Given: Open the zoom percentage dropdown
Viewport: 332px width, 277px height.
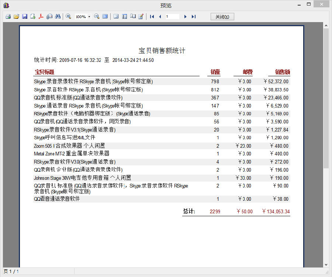Looking at the screenshot, I should click(x=89, y=16).
